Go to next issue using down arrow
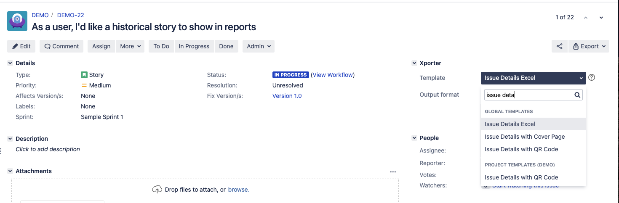Viewport: 619px width, 203px height. [x=601, y=18]
